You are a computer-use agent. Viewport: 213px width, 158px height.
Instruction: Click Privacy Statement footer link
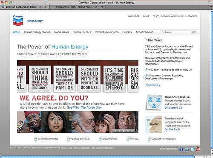click(x=82, y=148)
